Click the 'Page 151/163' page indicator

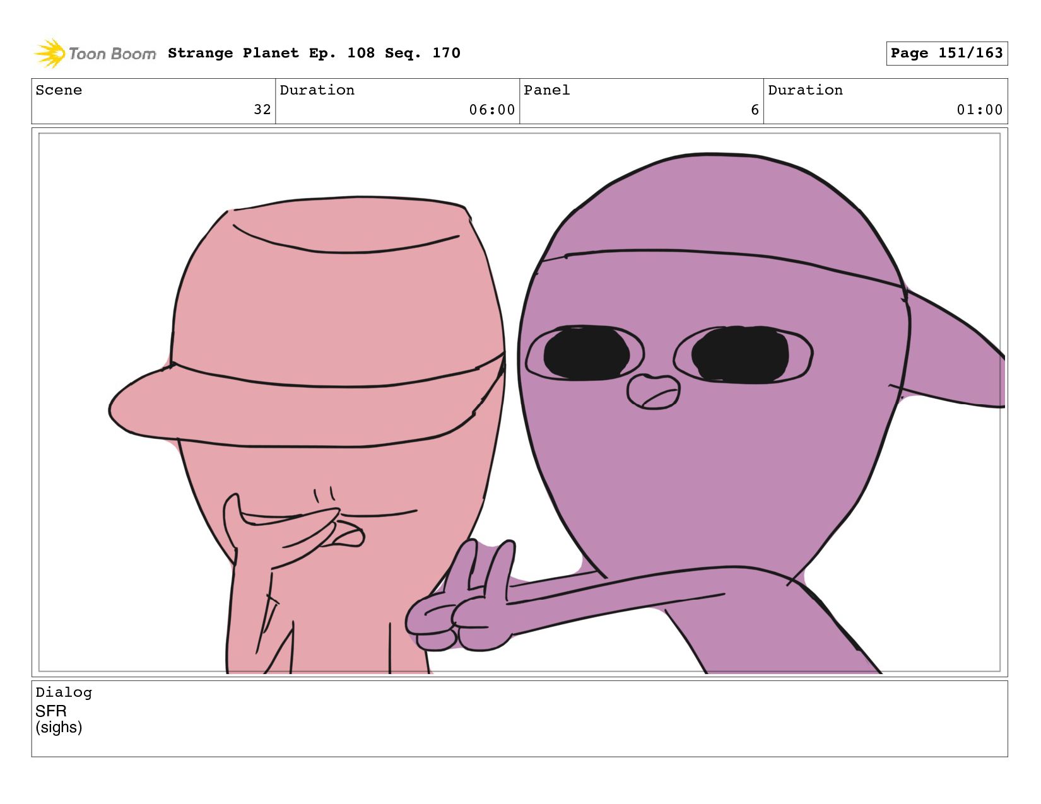click(946, 53)
